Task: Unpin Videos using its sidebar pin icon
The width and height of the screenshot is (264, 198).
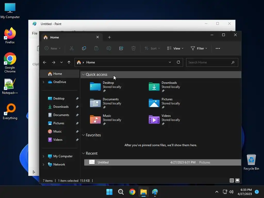Action: (77, 140)
